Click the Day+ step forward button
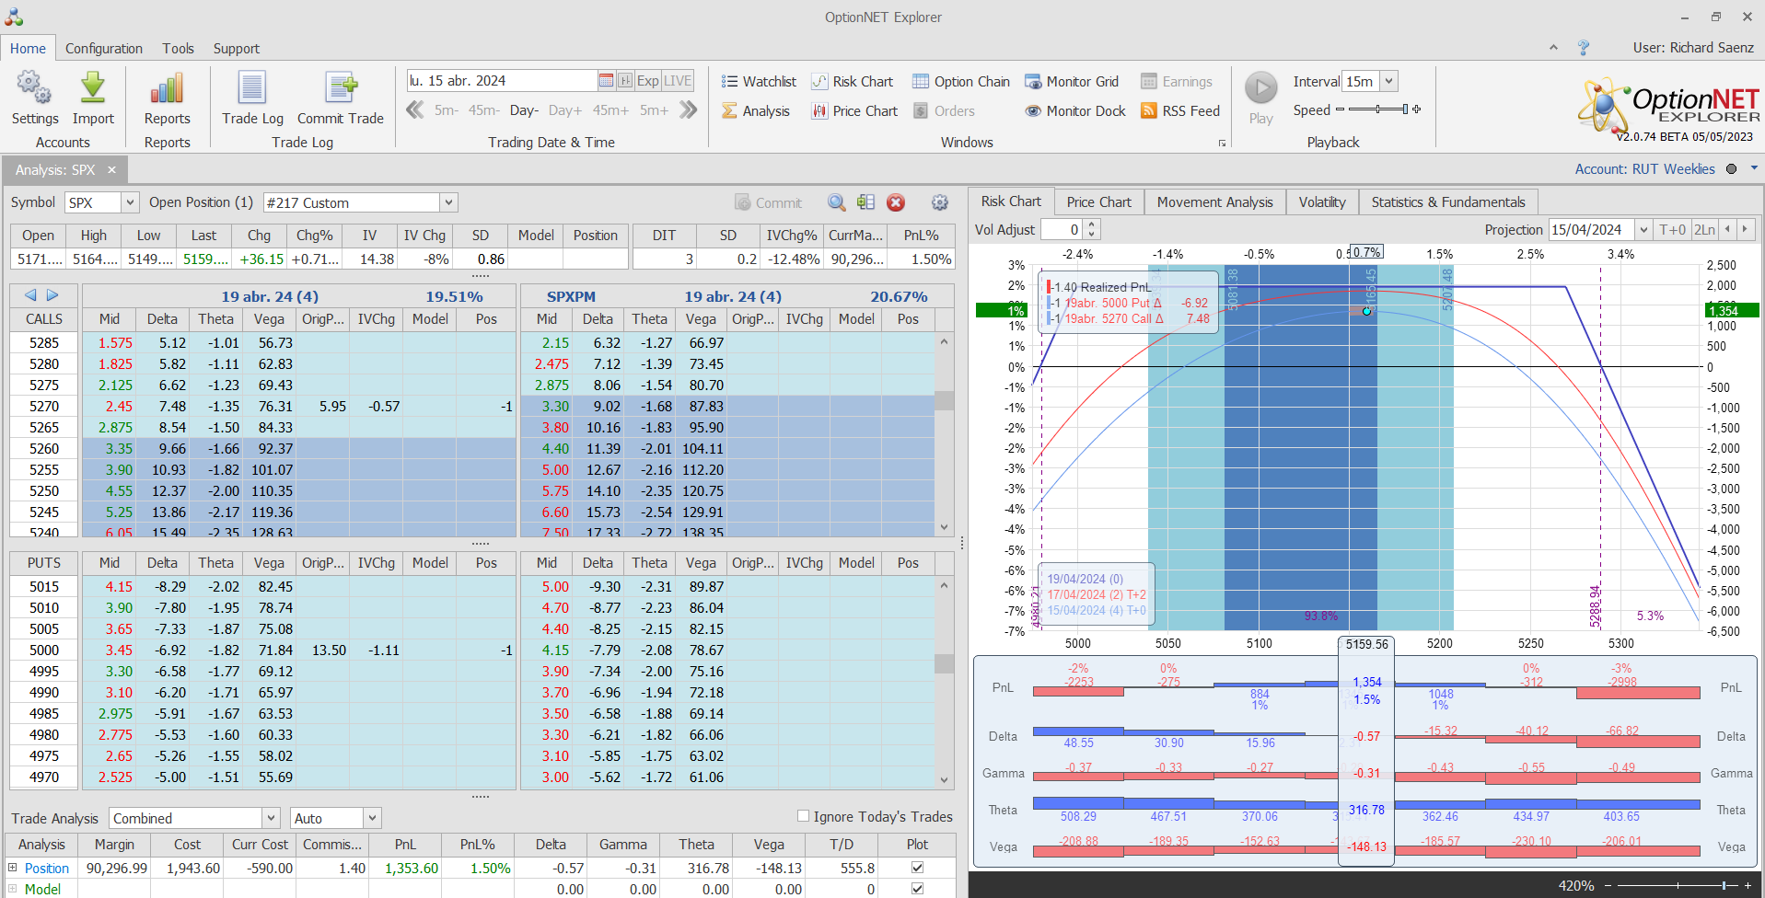Screen dimensions: 1765x898 (564, 110)
